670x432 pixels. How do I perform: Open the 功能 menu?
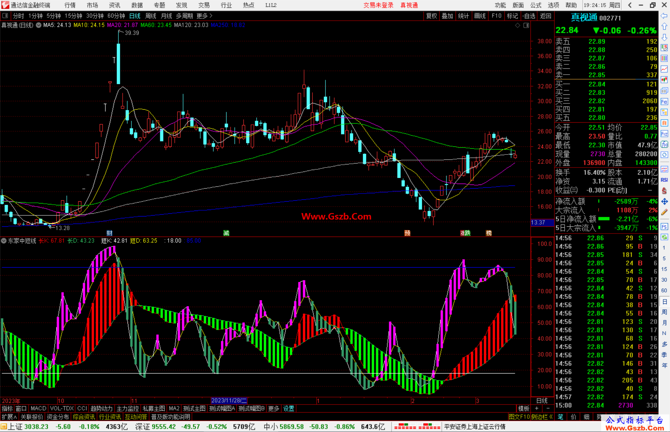[x=500, y=5]
